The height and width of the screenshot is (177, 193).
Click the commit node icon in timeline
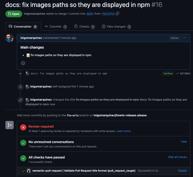(20, 74)
